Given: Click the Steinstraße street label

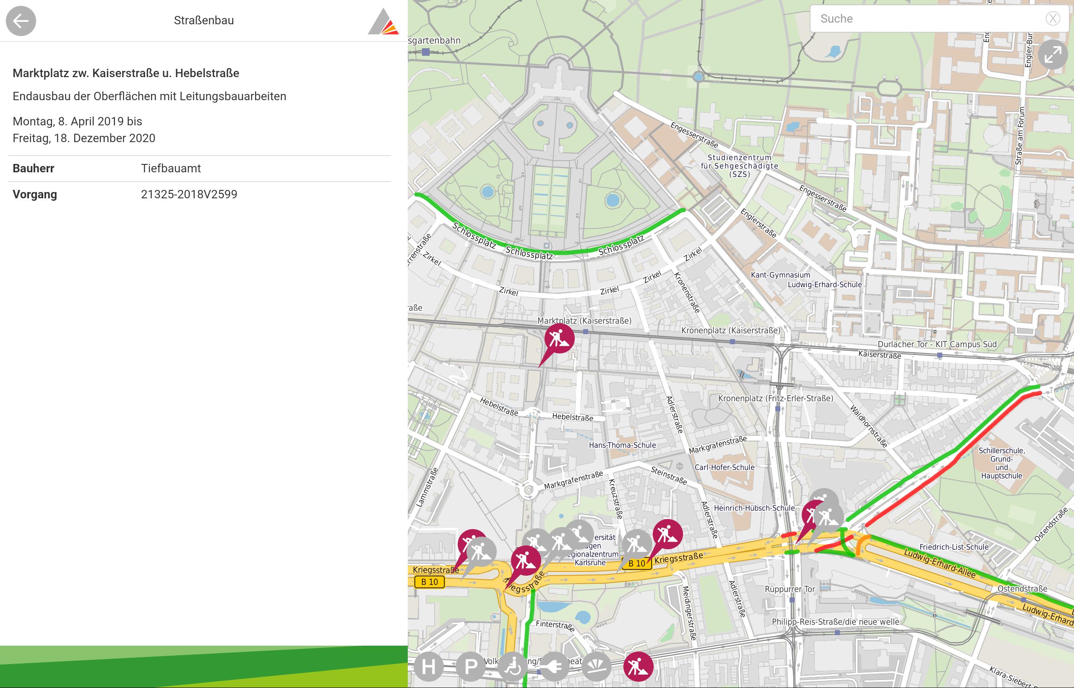Looking at the screenshot, I should tap(669, 475).
